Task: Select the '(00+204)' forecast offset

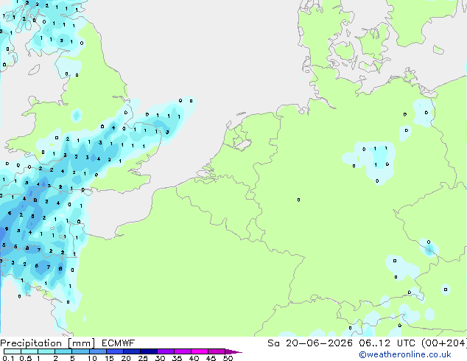Action: (x=443, y=343)
